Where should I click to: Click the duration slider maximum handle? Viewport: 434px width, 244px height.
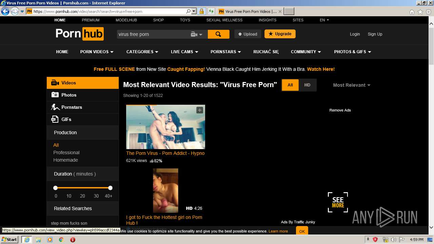110,188
